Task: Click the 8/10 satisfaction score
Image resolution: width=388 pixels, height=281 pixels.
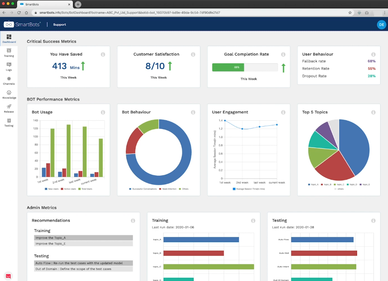Action: 155,66
